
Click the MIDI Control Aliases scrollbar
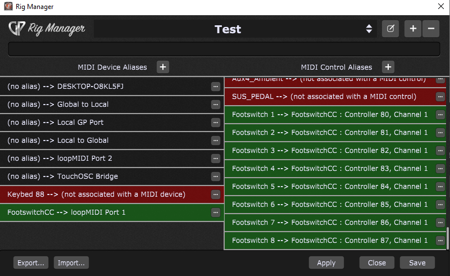click(448, 238)
